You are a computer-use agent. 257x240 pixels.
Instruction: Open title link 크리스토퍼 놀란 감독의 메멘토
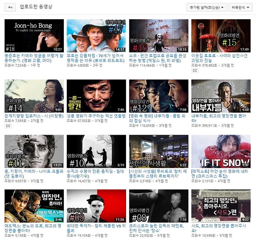pyautogui.click(x=157, y=228)
